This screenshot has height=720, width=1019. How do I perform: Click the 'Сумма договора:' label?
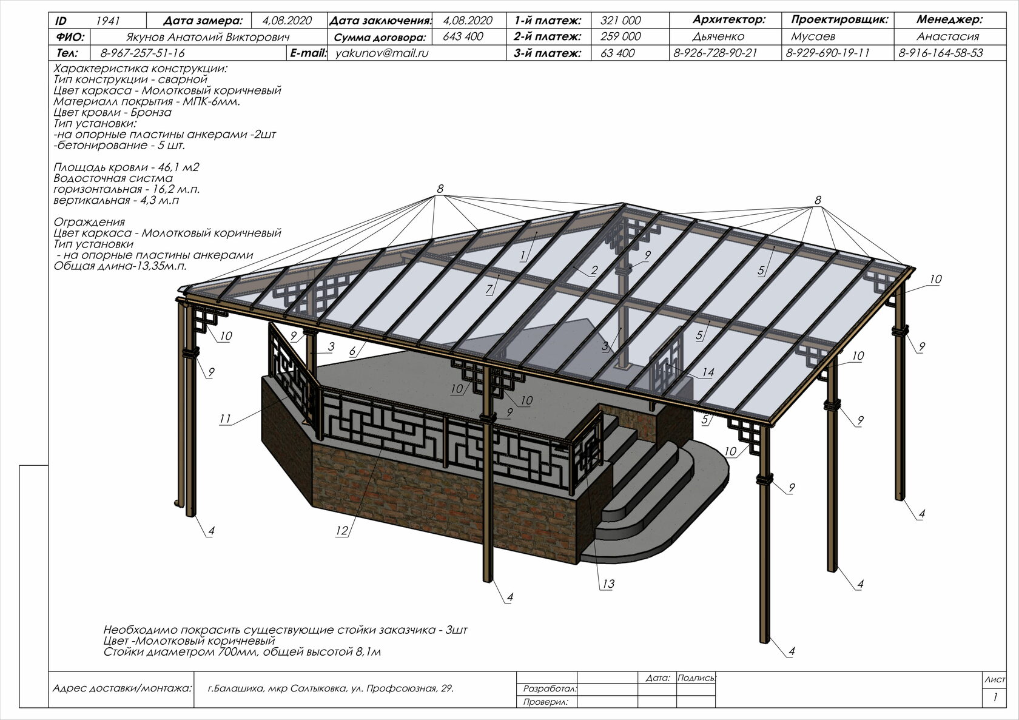tap(380, 38)
